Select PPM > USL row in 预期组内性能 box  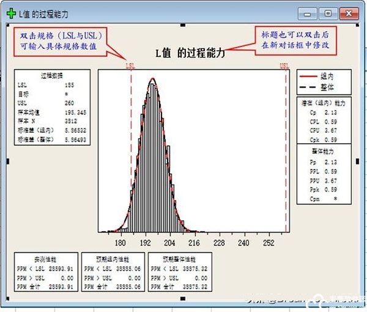coord(113,278)
